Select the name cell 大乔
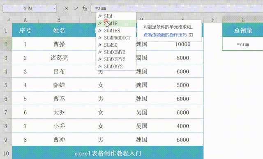 (59, 112)
